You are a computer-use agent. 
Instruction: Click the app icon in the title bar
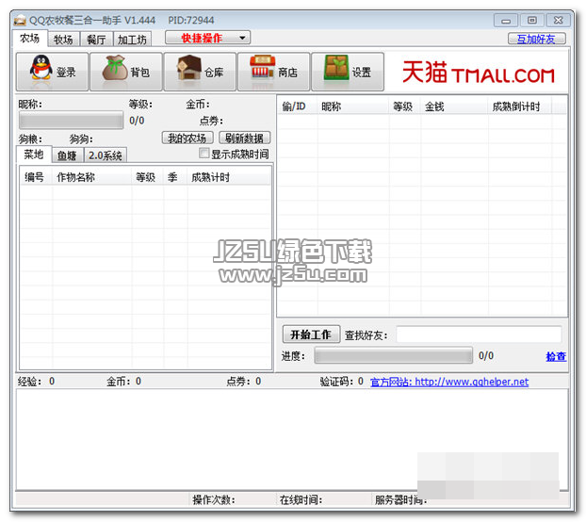(20, 20)
